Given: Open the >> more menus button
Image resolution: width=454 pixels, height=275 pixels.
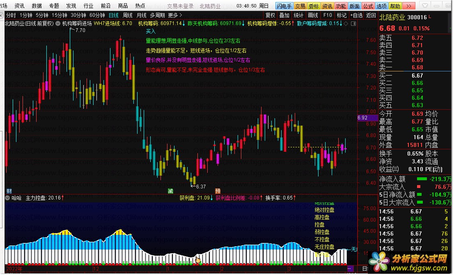Looking at the screenshot, I should click(409, 6).
